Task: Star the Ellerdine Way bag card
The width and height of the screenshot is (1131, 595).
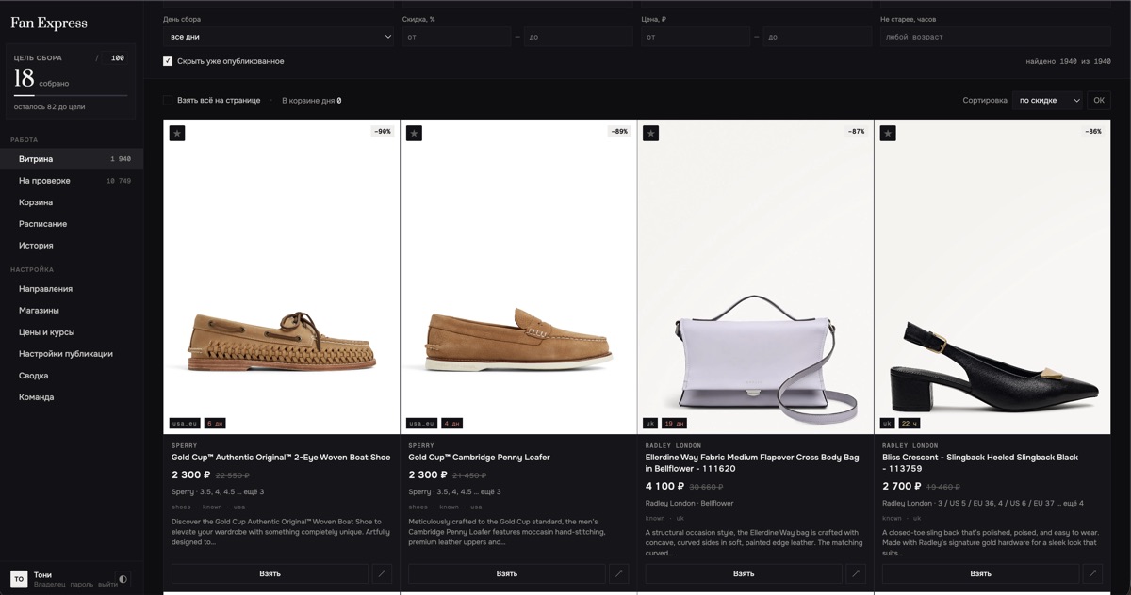Action: pos(650,134)
